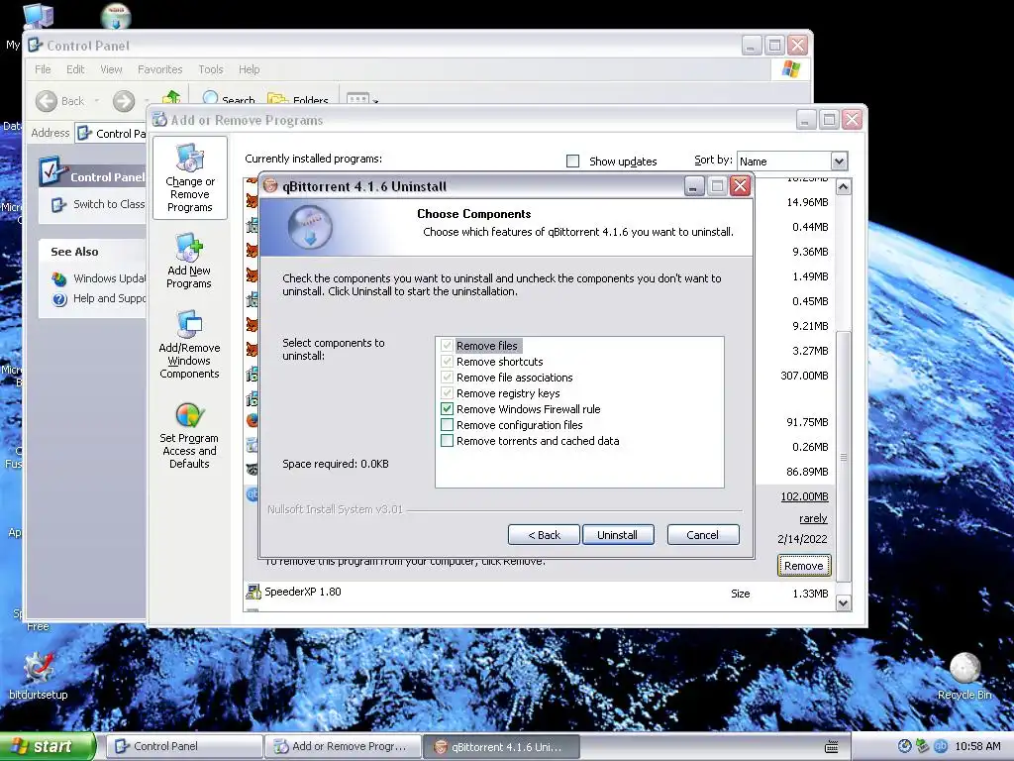This screenshot has height=761, width=1014.
Task: Open Back history dropdown arrow
Action: tap(96, 101)
